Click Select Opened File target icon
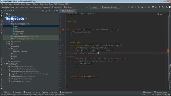 click(x=43, y=11)
